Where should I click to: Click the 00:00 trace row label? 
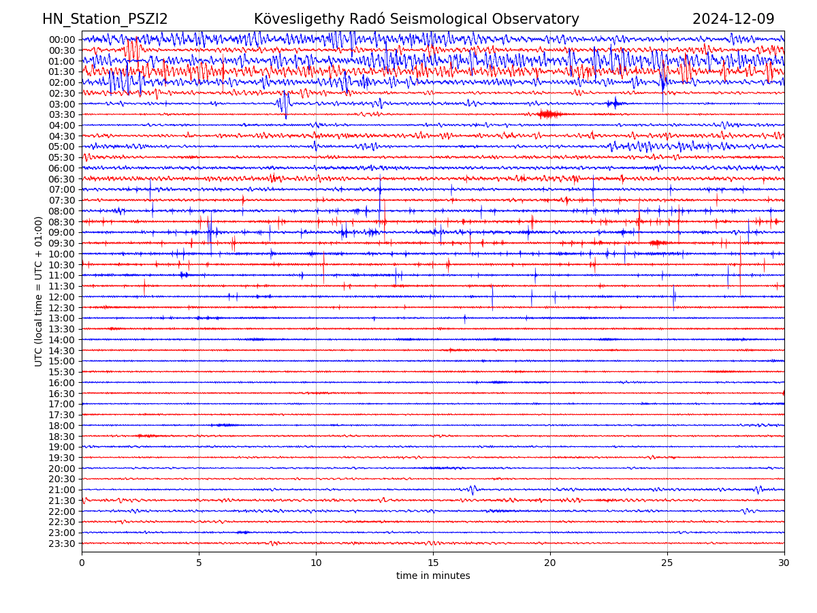62,40
